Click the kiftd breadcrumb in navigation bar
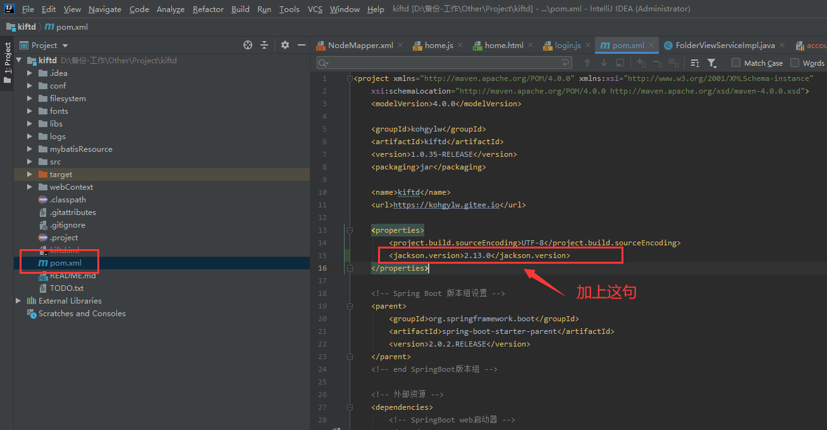 (21, 27)
